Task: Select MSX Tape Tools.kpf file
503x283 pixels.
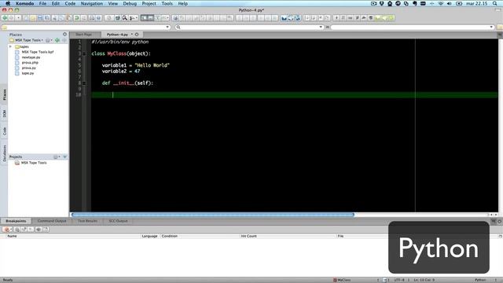Action: pyautogui.click(x=38, y=52)
